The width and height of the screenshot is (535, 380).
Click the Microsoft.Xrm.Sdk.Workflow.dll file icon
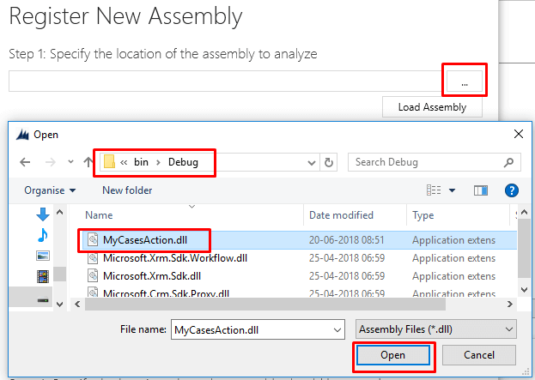93,257
